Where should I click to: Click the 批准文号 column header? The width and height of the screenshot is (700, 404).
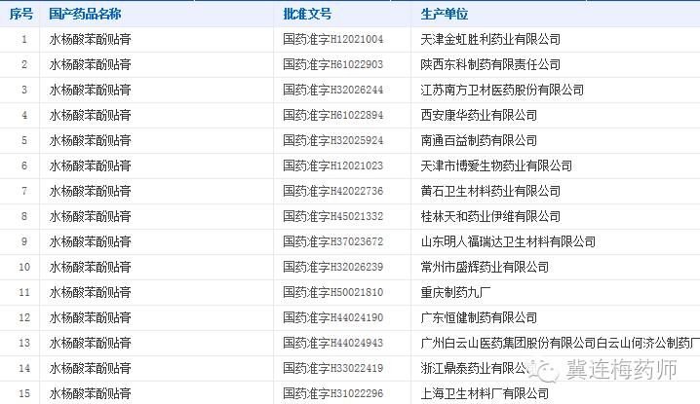pos(307,14)
